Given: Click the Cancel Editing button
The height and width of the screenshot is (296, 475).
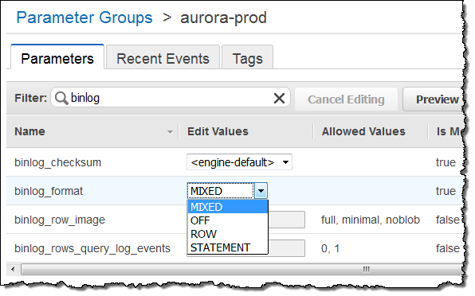Looking at the screenshot, I should (346, 99).
